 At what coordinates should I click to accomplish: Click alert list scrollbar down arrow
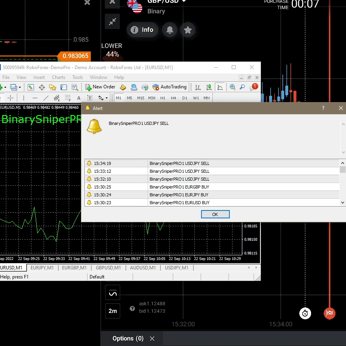coord(342,203)
